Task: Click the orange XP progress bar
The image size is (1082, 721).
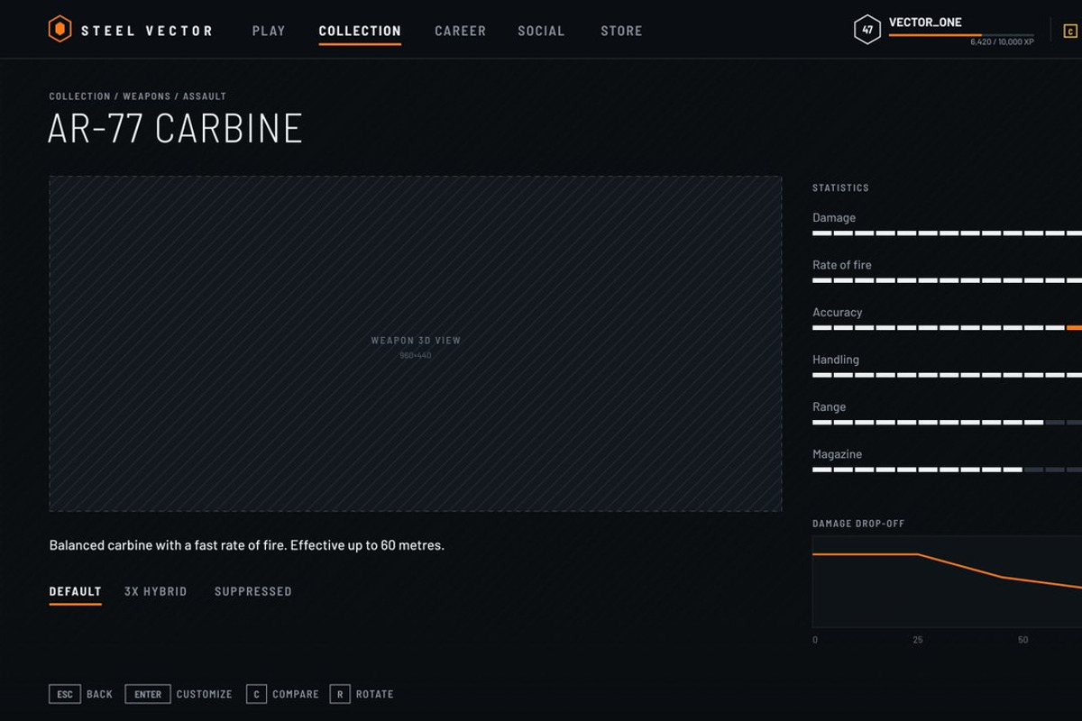Action: point(961,35)
